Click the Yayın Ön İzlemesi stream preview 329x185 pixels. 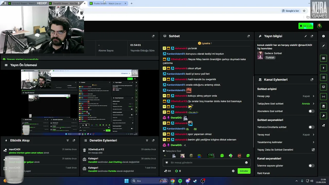pos(80,102)
